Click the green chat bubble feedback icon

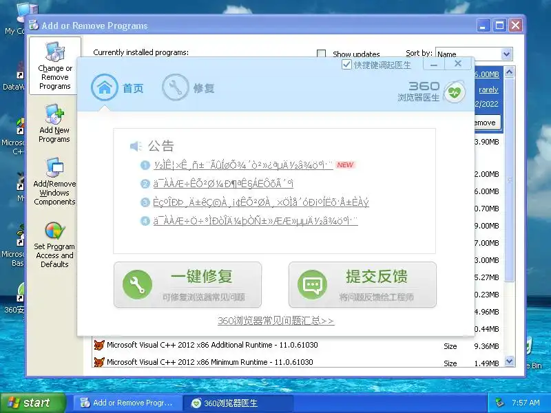click(x=313, y=284)
